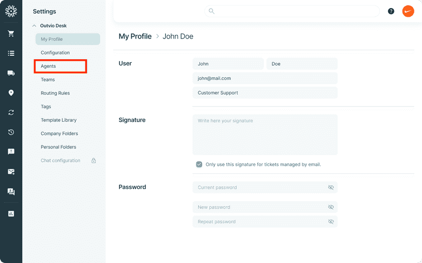Image resolution: width=422 pixels, height=263 pixels.
Task: Collapse the Outvio Desk section
Action: tap(34, 26)
